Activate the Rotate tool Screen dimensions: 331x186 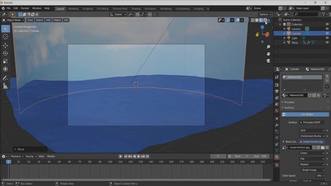[x=6, y=53]
